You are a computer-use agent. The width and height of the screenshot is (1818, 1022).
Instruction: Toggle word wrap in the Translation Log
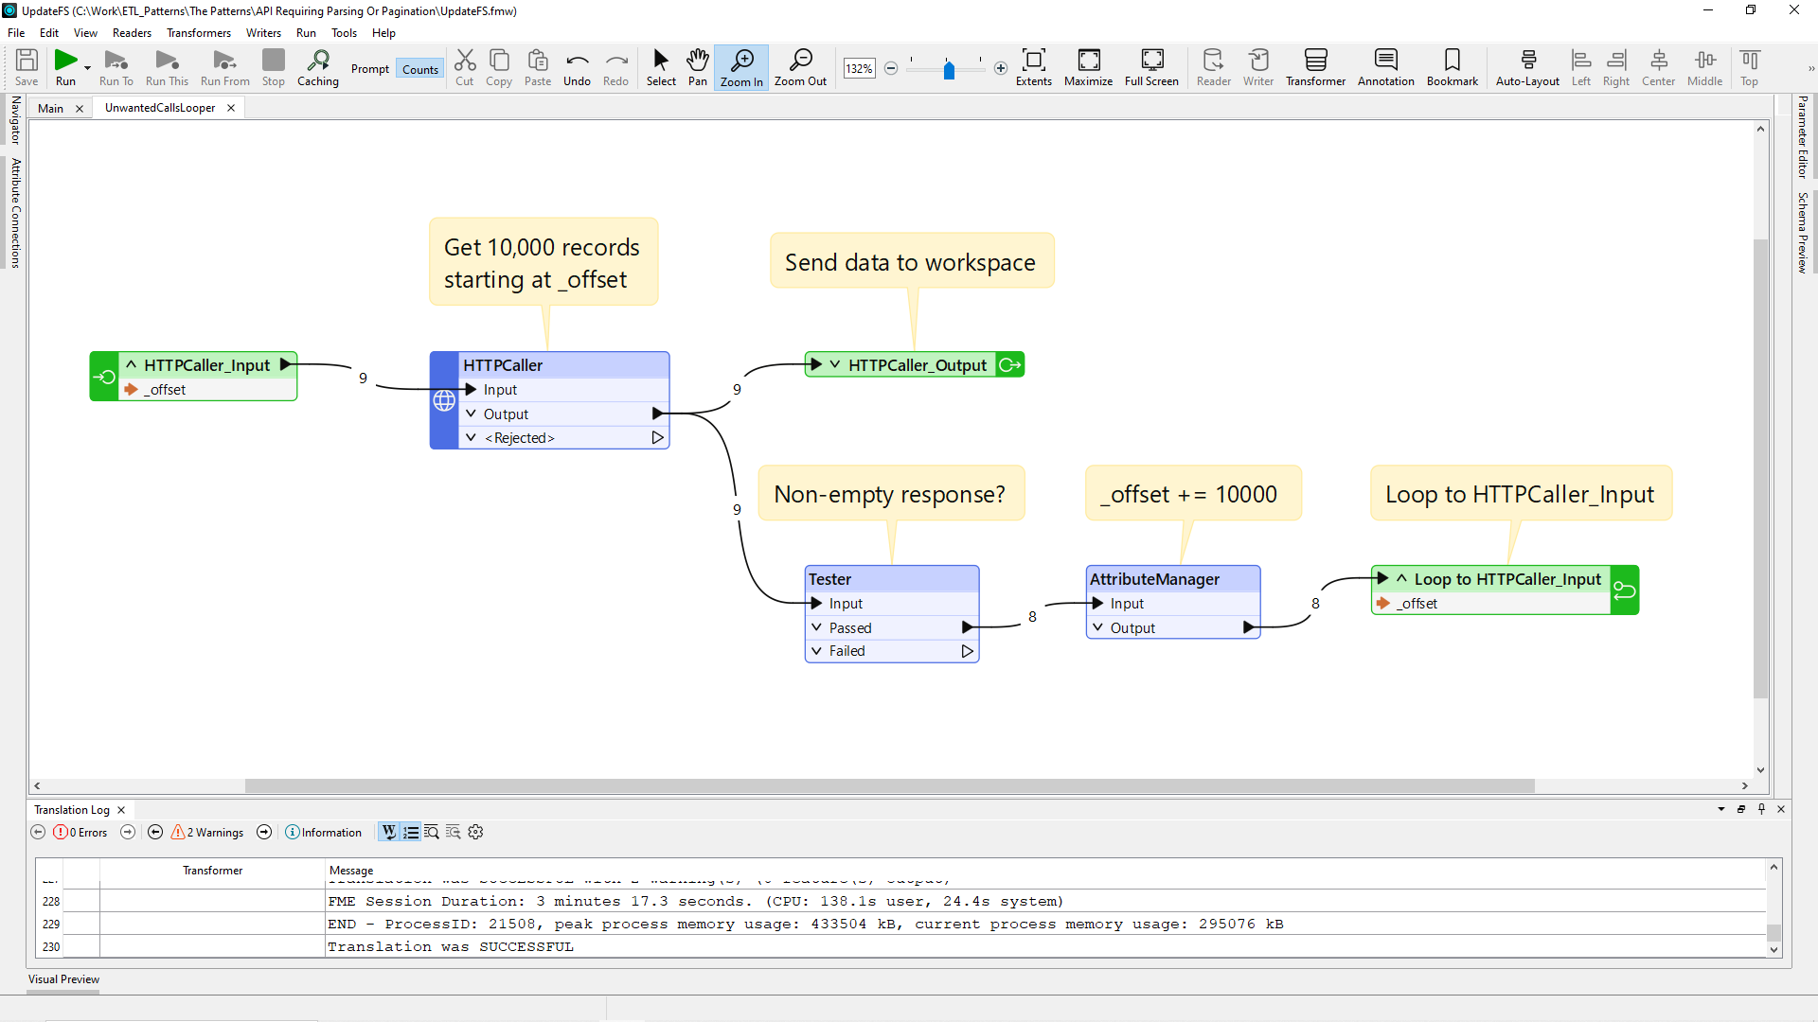tap(389, 832)
